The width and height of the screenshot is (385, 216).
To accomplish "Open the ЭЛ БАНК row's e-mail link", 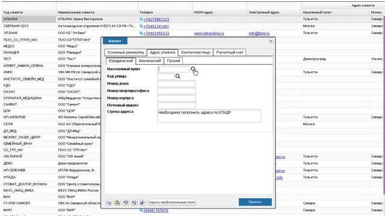I will pos(259,33).
